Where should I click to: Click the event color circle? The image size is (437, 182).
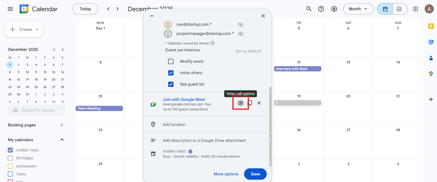(x=190, y=151)
